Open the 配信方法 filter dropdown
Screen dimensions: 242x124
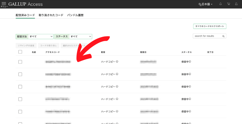pos(35,36)
